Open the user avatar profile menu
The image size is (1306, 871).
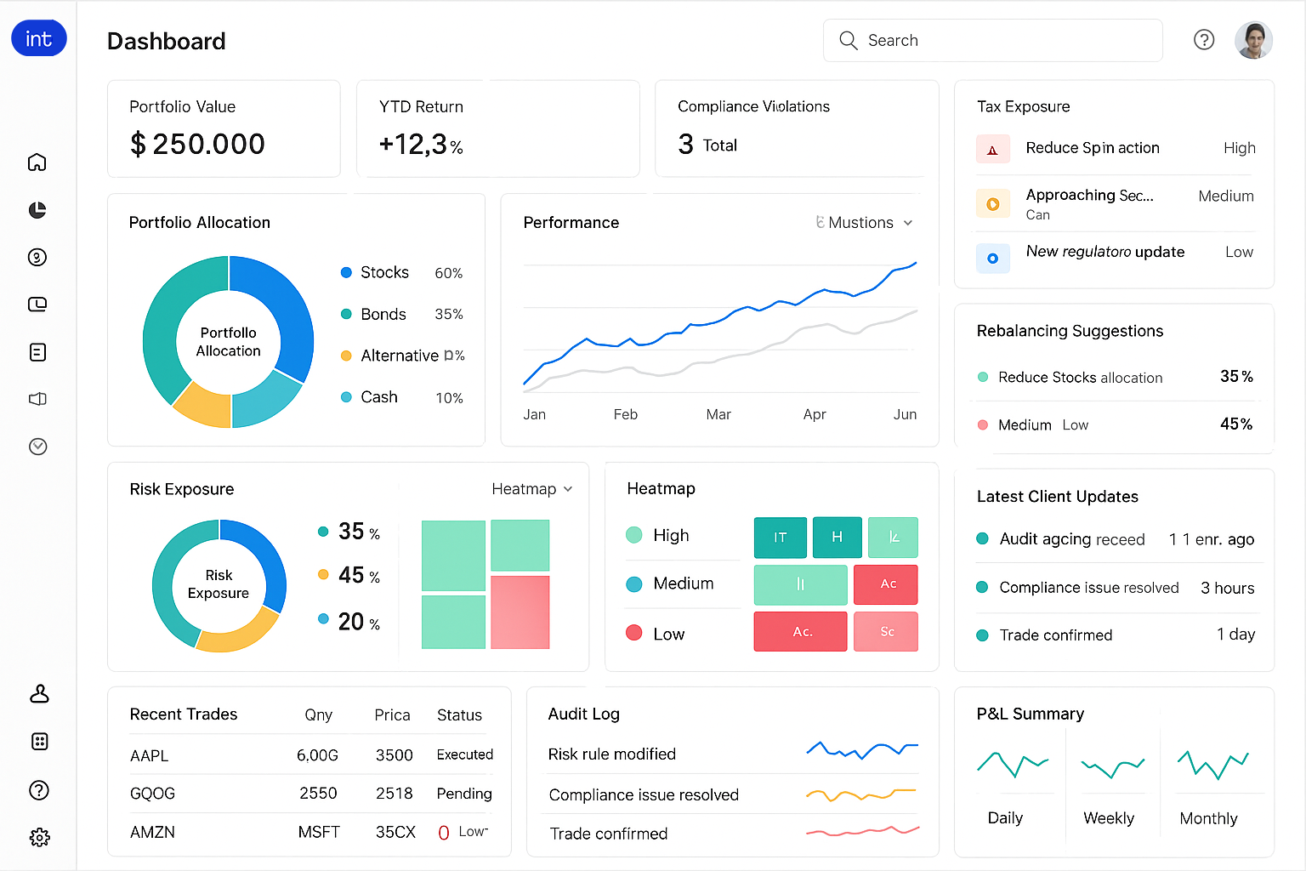(1253, 40)
